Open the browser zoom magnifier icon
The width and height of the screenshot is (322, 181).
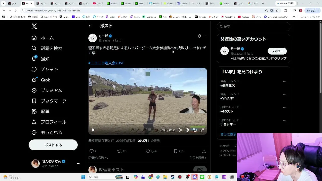click(266, 11)
